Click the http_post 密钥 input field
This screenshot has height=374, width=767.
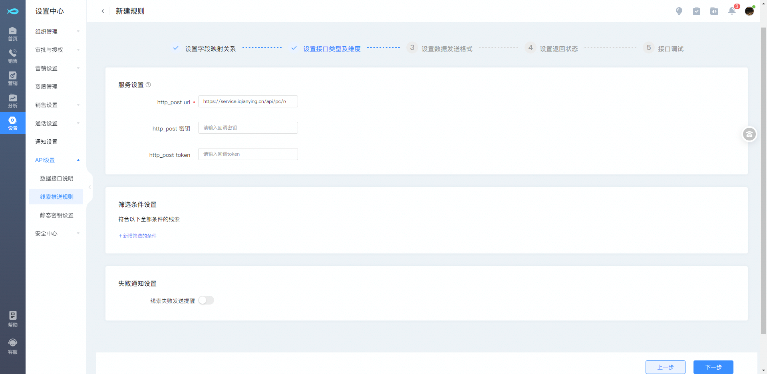[248, 128]
